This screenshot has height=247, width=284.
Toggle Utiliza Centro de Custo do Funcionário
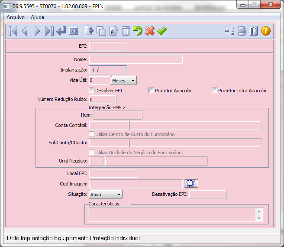pos(91,134)
